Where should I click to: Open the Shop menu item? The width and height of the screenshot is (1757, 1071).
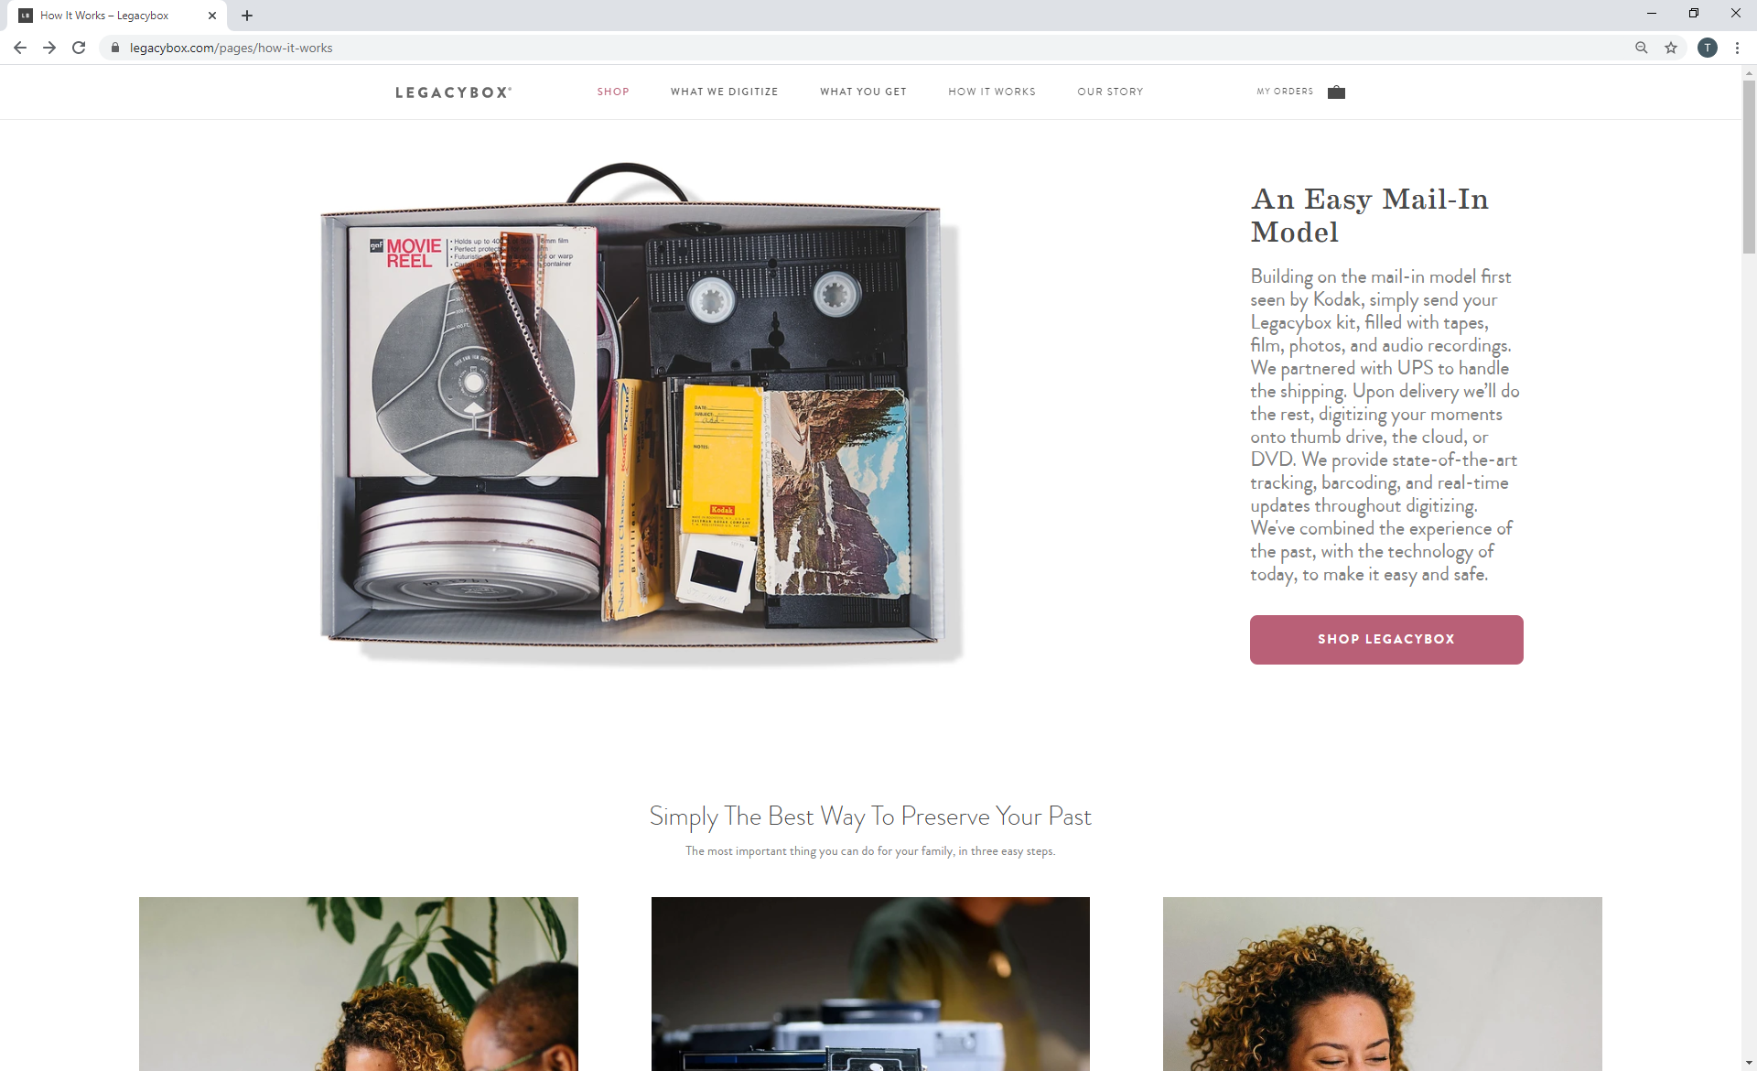[613, 92]
